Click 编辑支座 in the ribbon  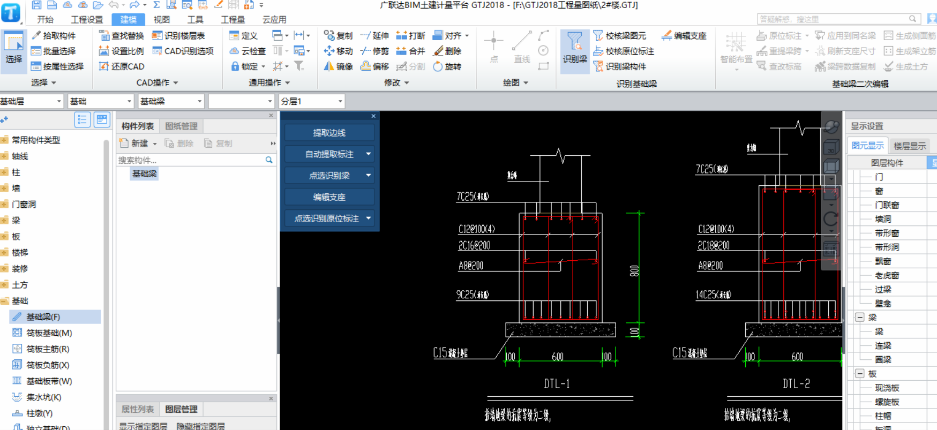click(x=684, y=35)
